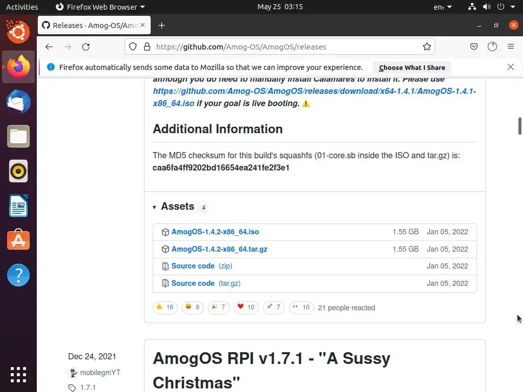Open LibreOffice Writer from the dock
The width and height of the screenshot is (523, 392).
[18, 206]
